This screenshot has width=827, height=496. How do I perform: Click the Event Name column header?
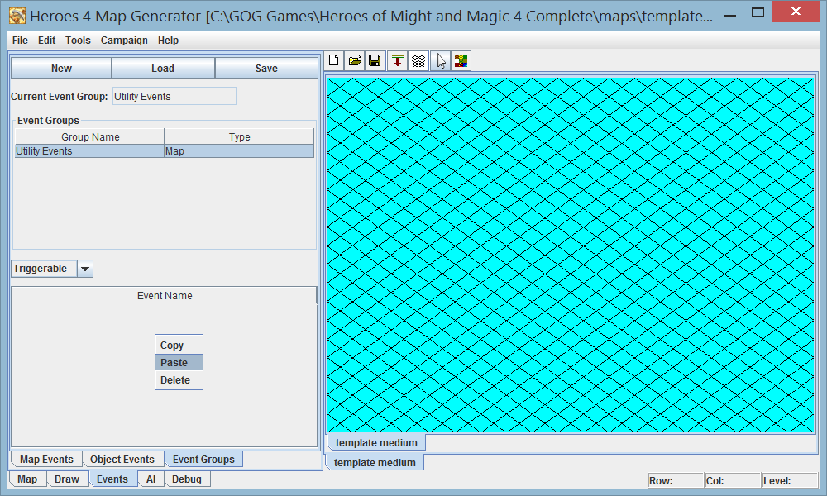tap(164, 296)
